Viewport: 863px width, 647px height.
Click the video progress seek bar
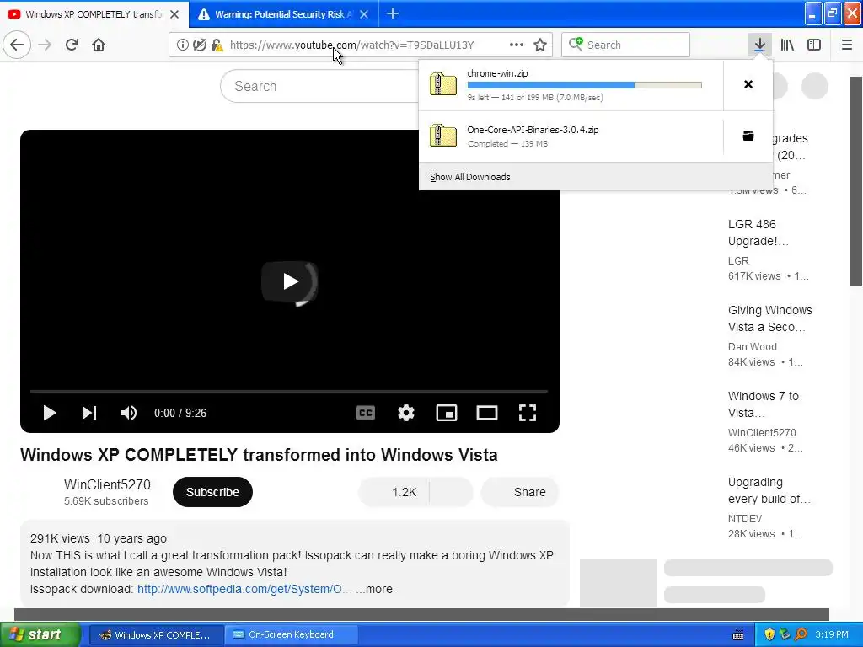tap(289, 391)
